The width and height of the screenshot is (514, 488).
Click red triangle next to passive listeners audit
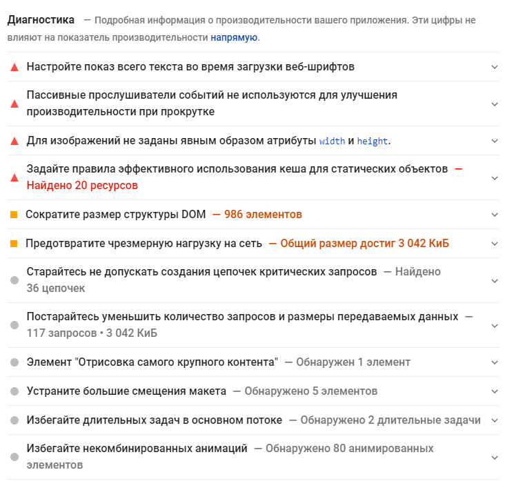[x=14, y=104]
